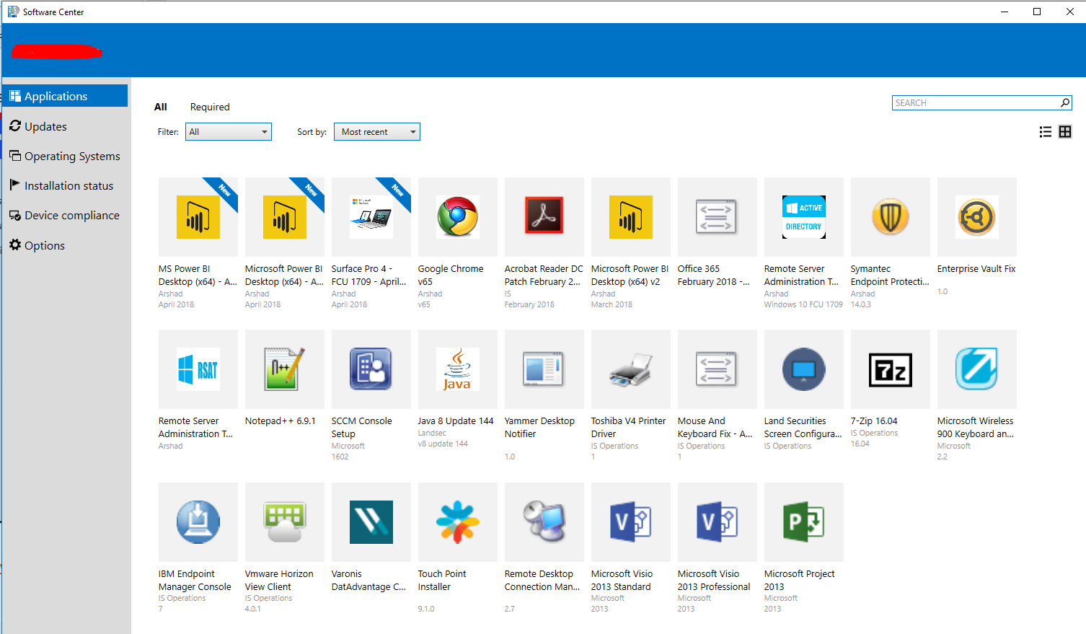The image size is (1086, 634).
Task: Click Mouse And Keyboard Fix icon
Action: [718, 369]
